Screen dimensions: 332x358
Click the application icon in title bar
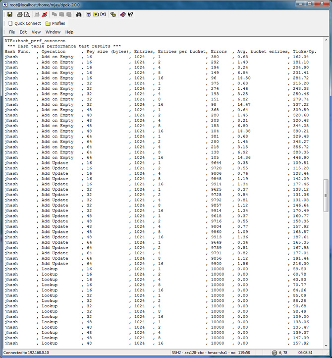(5, 4)
